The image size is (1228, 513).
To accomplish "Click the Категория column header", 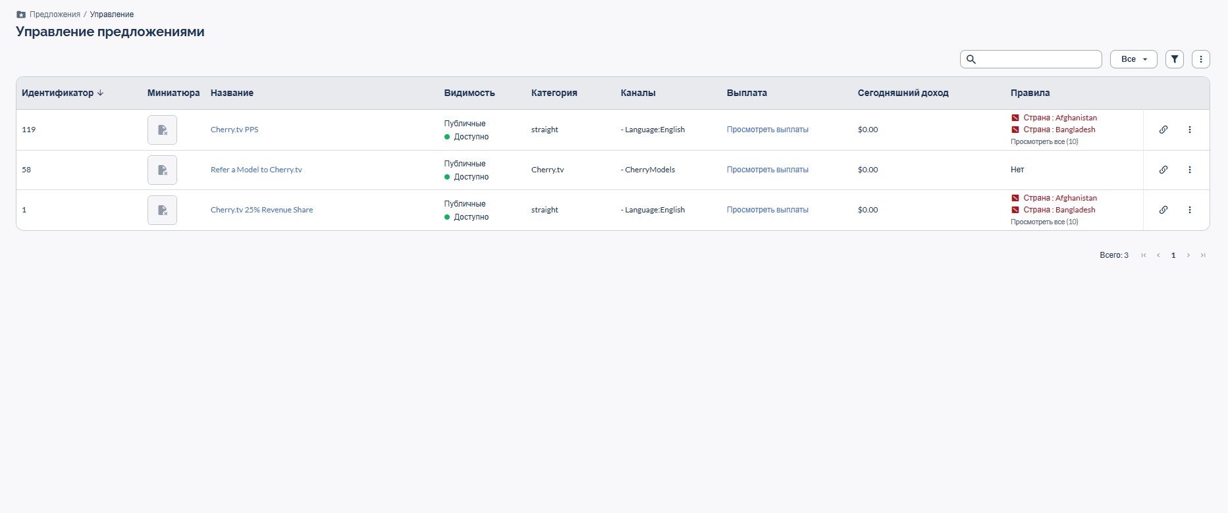I will point(554,93).
